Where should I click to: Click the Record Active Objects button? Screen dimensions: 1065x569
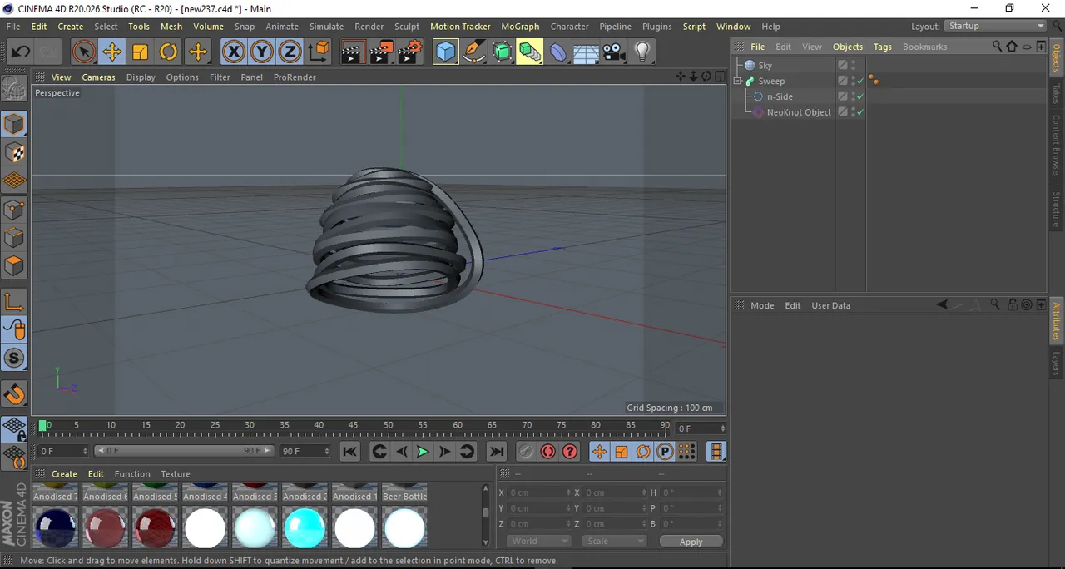point(526,452)
